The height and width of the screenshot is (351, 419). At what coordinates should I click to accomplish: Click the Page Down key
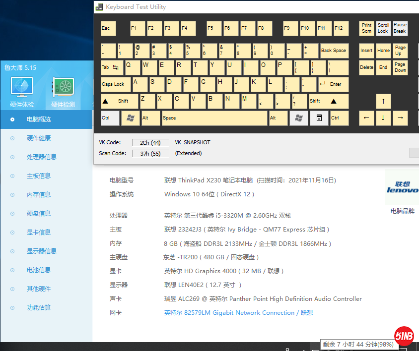pos(400,67)
